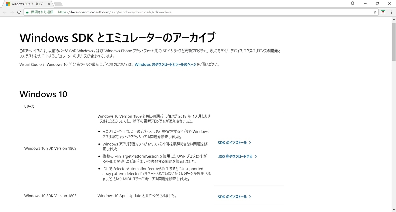Click the extension icon beside the address bar

pos(383,12)
